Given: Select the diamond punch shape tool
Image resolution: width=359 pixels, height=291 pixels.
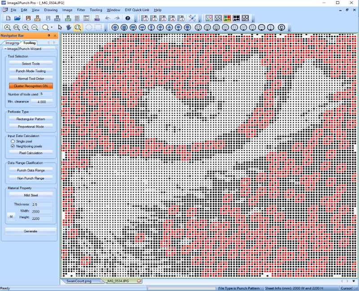Looking at the screenshot, I should click(160, 27).
